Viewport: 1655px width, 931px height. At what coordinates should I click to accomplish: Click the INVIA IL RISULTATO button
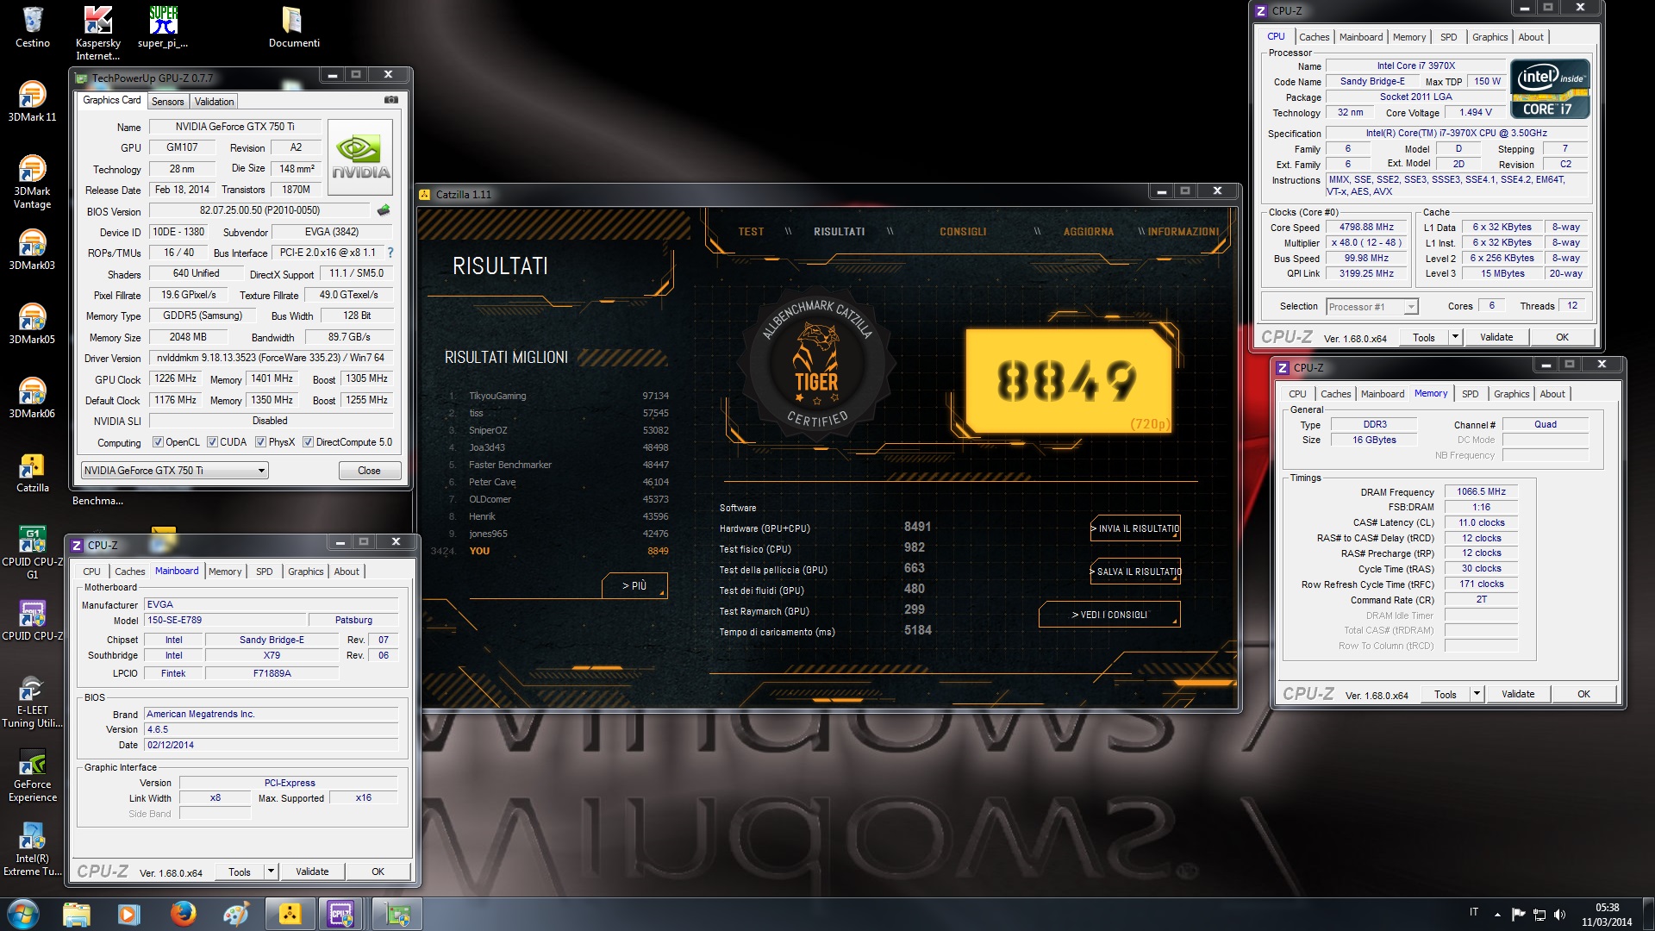coord(1135,528)
